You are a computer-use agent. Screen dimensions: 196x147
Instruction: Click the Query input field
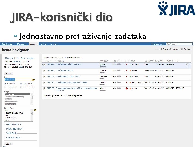(x=18, y=79)
